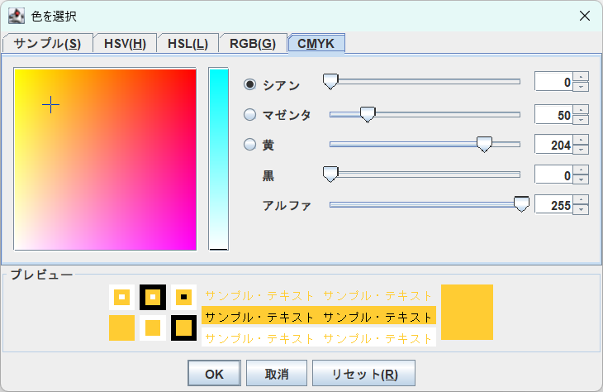Image resolution: width=603 pixels, height=392 pixels.
Task: Click the black-bordered orange preview square with white center
Action: tap(153, 297)
